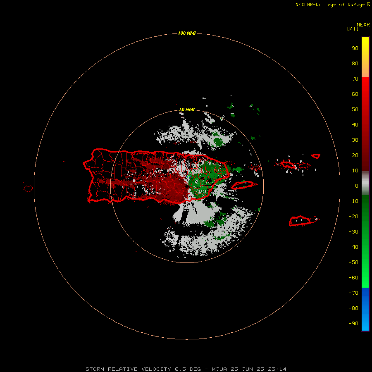Click the Storm Relative Velocity caption at bottom
372x372 pixels.
click(186, 369)
